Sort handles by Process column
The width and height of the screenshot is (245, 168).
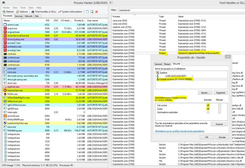click(135, 17)
